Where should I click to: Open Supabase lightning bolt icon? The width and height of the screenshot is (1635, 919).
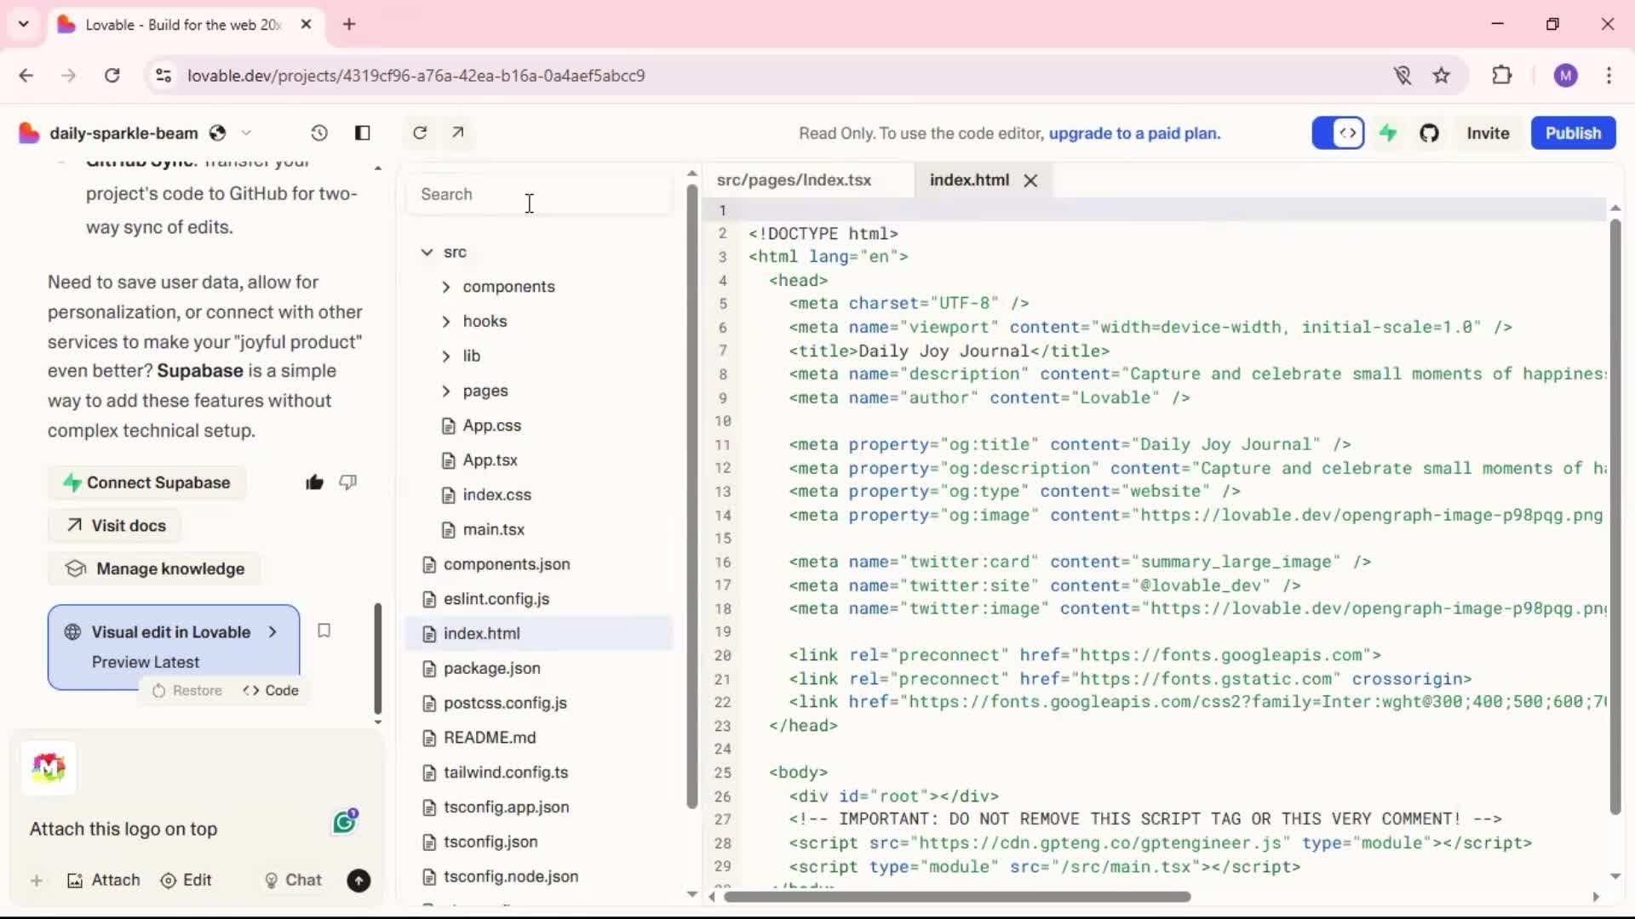tap(1388, 133)
